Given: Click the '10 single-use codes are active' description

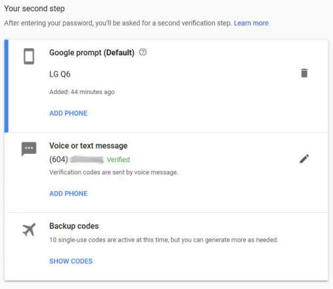Looking at the screenshot, I should pyautogui.click(x=164, y=240).
